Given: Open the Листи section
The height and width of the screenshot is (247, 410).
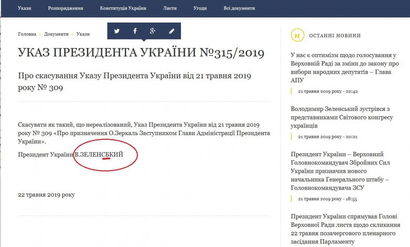Looking at the screenshot, I should (x=170, y=8).
